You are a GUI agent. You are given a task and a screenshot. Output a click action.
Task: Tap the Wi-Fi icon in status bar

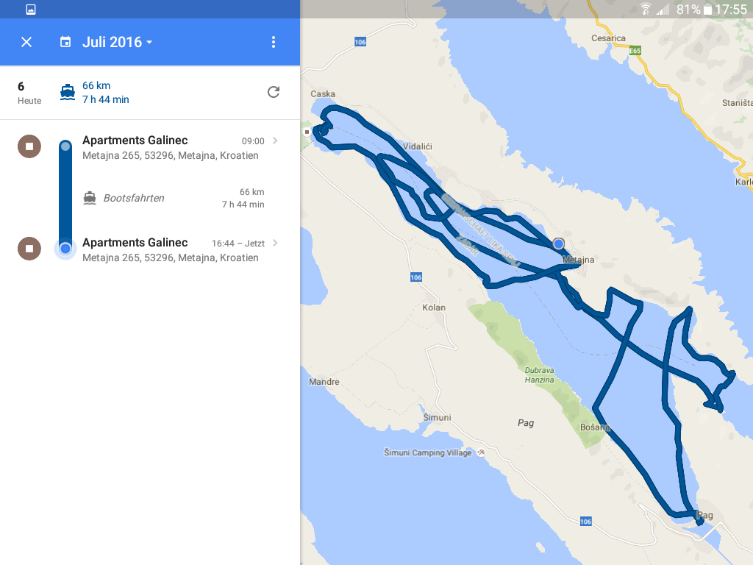646,10
